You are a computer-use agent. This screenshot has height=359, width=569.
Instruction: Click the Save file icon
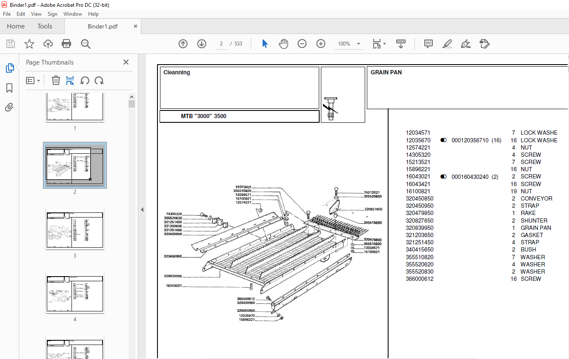click(x=11, y=44)
